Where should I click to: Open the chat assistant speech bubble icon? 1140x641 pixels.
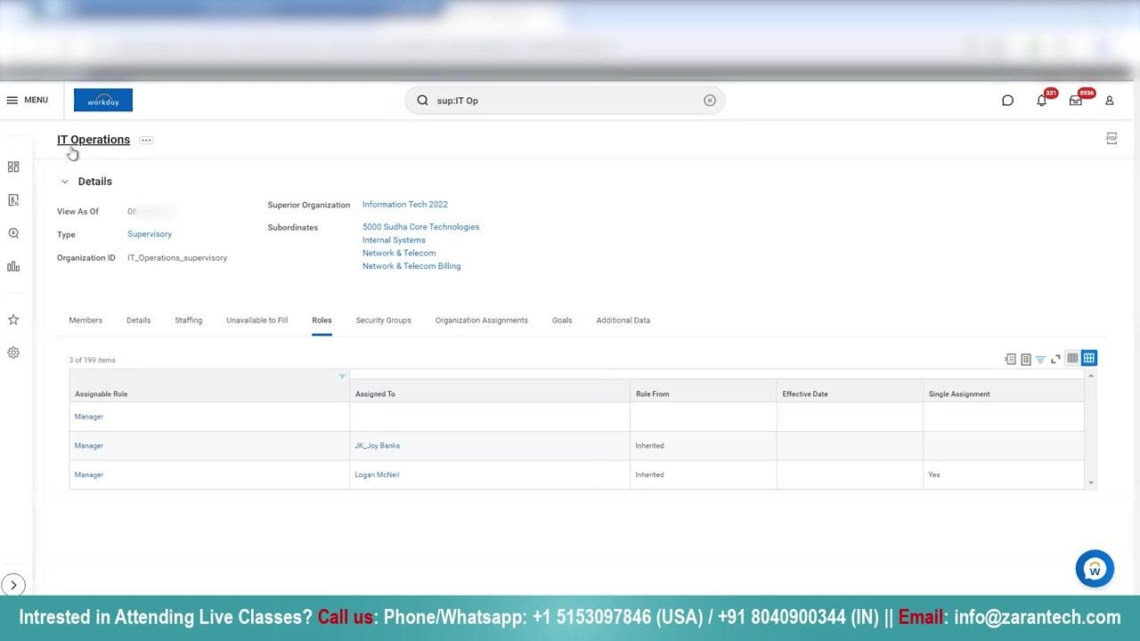(1007, 101)
